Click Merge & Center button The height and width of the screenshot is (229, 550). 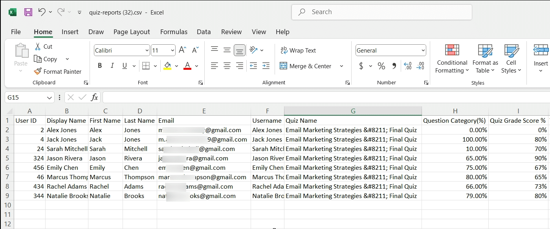[x=306, y=66]
